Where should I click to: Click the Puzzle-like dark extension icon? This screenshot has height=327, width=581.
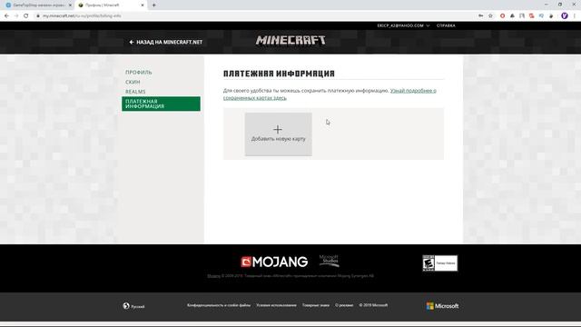point(551,16)
